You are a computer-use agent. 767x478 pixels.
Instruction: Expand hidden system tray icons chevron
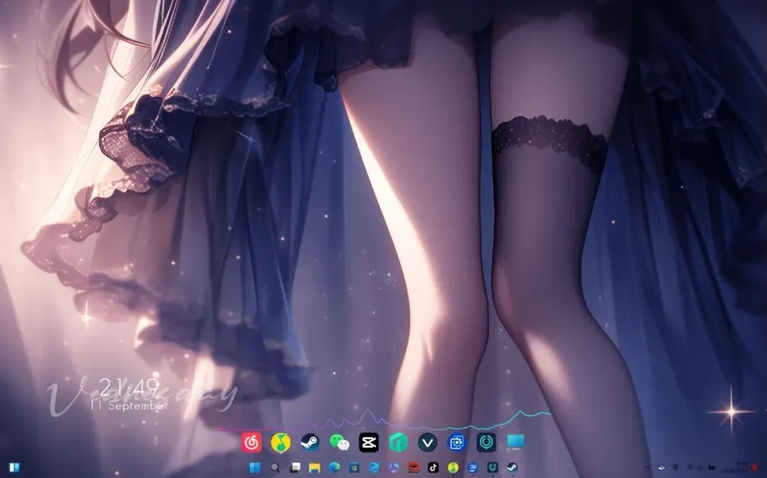[647, 468]
